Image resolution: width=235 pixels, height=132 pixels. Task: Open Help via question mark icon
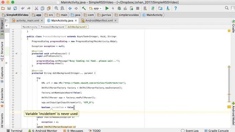pos(176,8)
